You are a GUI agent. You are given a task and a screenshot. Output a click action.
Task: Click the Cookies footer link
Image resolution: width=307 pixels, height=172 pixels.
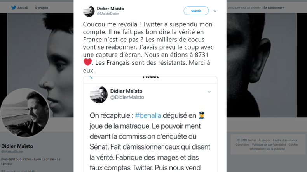point(293,144)
